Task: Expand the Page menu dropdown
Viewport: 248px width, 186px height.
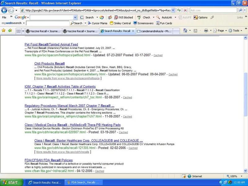Action: tap(226, 30)
